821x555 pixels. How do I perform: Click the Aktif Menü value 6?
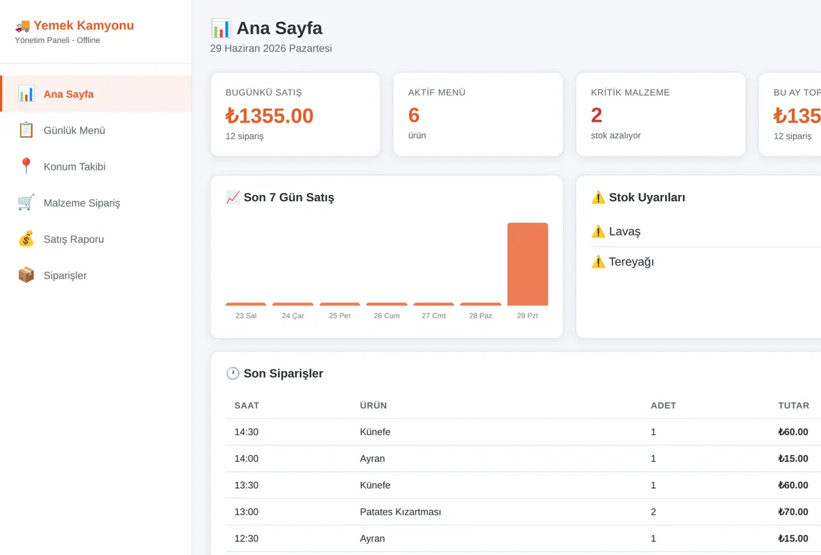point(414,115)
